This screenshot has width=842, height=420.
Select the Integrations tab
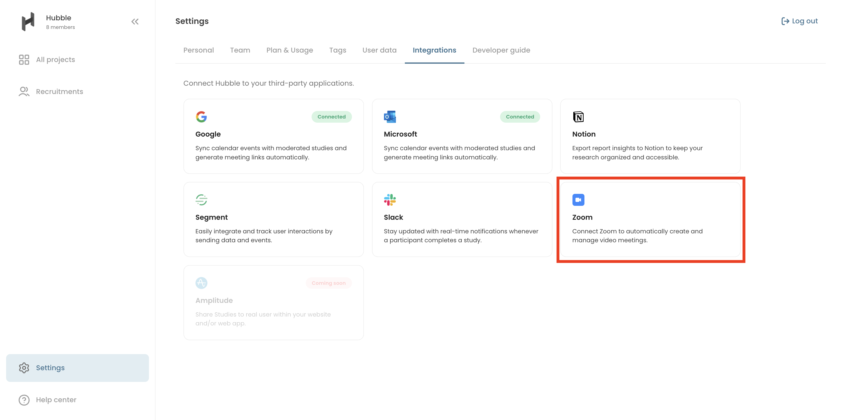click(x=434, y=50)
